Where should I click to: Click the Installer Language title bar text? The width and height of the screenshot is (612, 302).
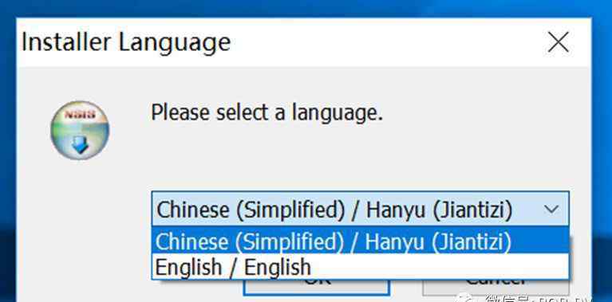click(x=126, y=42)
